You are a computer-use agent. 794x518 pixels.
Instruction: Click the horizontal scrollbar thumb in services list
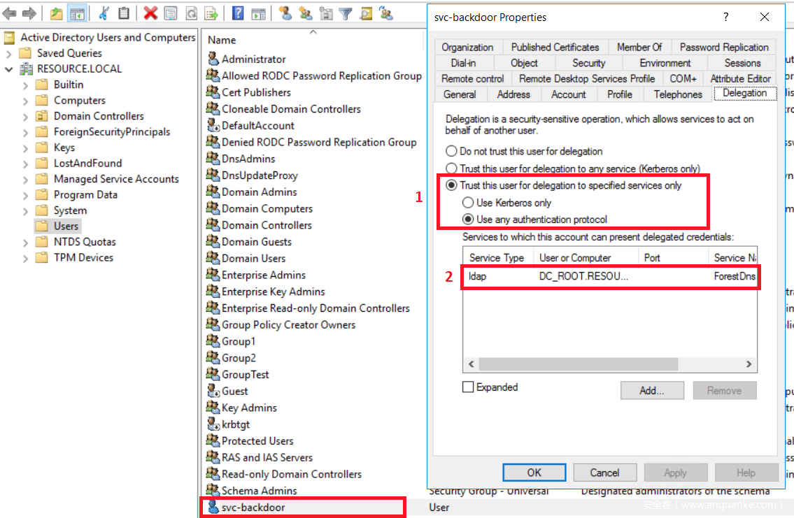pyautogui.click(x=579, y=364)
